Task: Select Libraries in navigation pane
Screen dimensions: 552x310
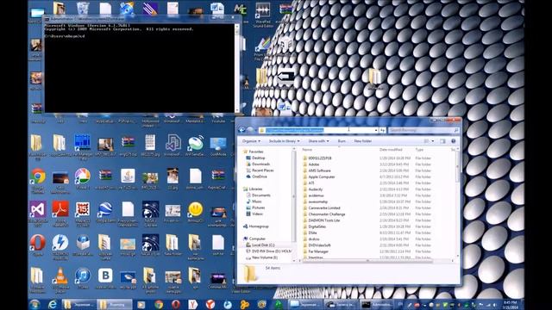Action: (x=255, y=189)
